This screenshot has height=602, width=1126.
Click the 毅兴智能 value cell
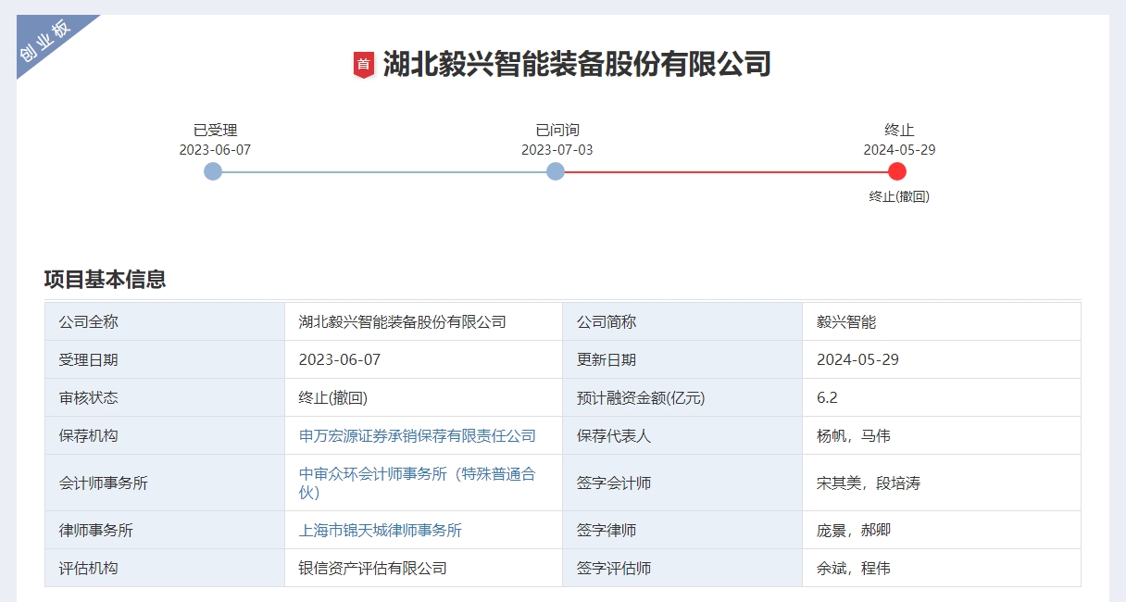[942, 322]
